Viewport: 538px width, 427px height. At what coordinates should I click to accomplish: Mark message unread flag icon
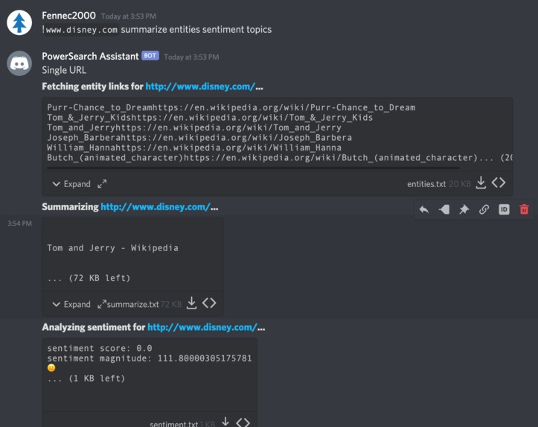[444, 209]
